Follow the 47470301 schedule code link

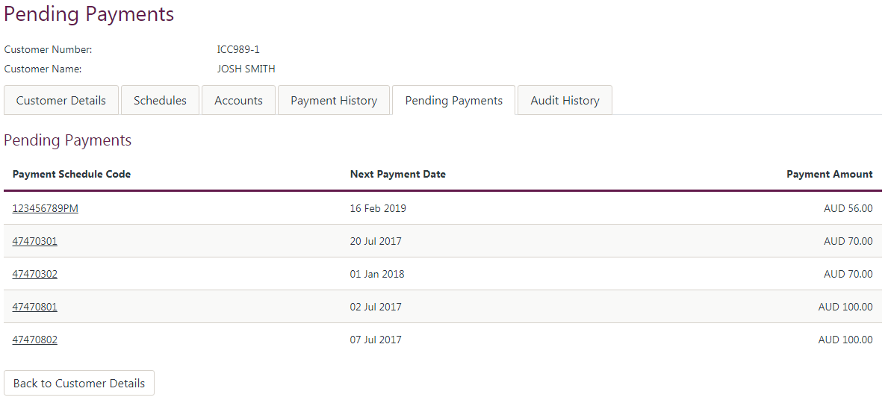coord(35,241)
